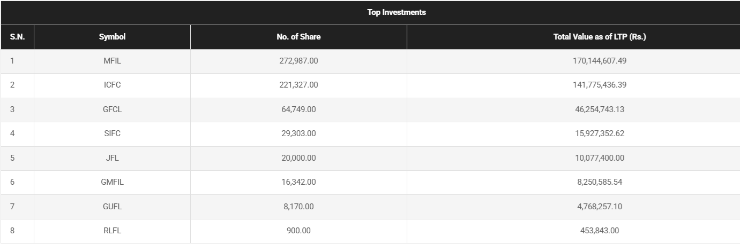The image size is (740, 244).
Task: Click the Symbol column header
Action: (112, 37)
